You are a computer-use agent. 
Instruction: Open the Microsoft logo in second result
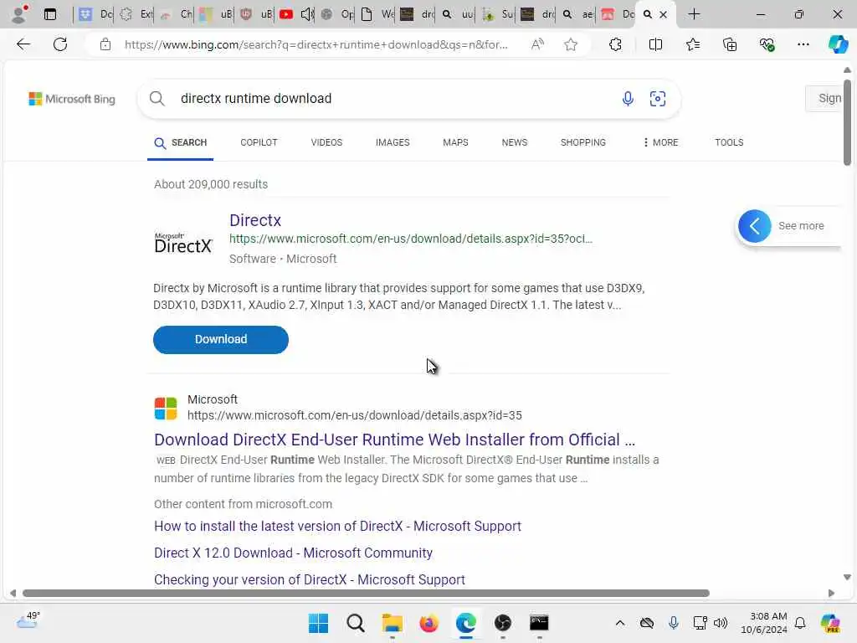coord(166,409)
